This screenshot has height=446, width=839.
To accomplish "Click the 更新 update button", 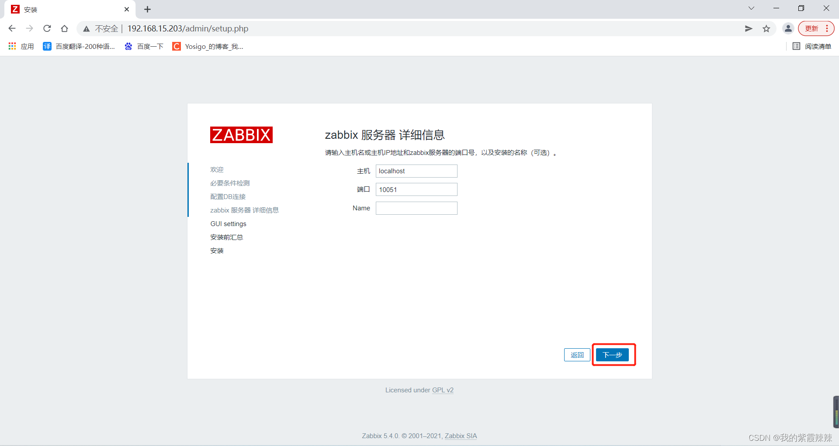I will click(x=811, y=28).
